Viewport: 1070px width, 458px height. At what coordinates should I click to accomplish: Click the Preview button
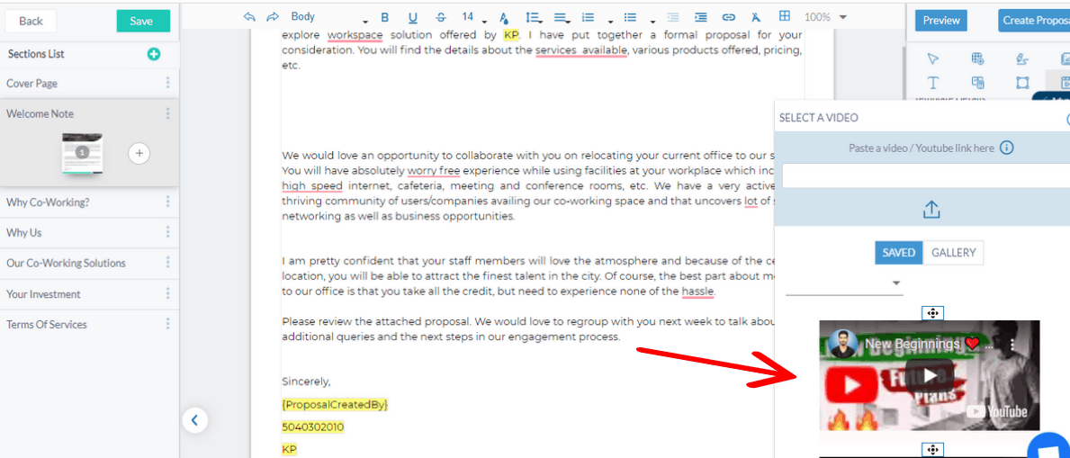click(941, 21)
